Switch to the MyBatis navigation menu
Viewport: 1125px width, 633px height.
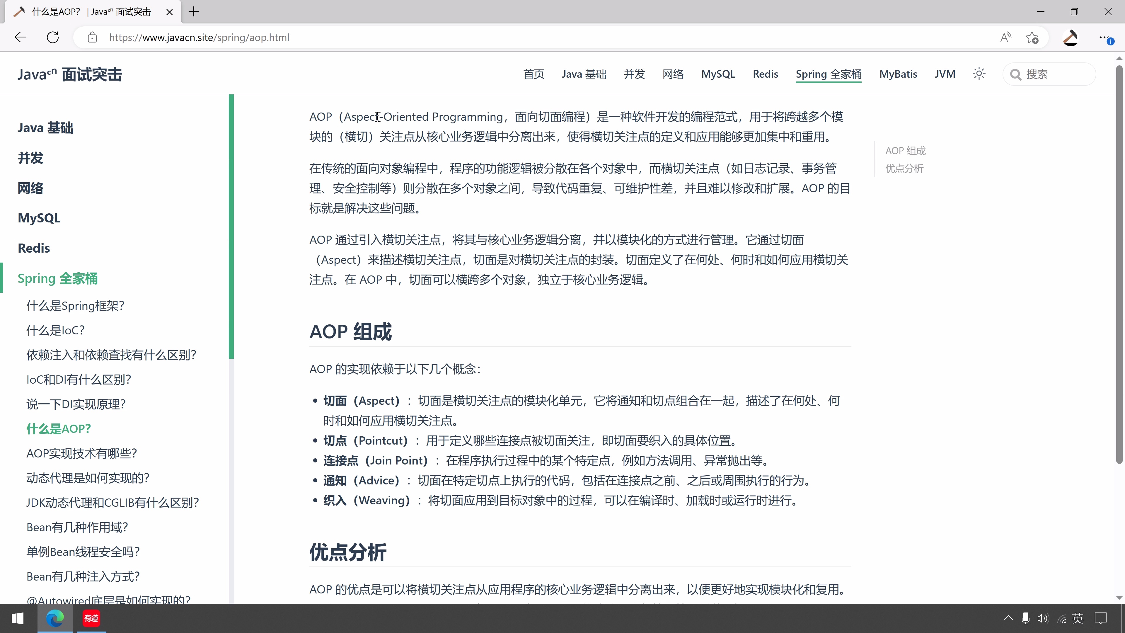(898, 74)
